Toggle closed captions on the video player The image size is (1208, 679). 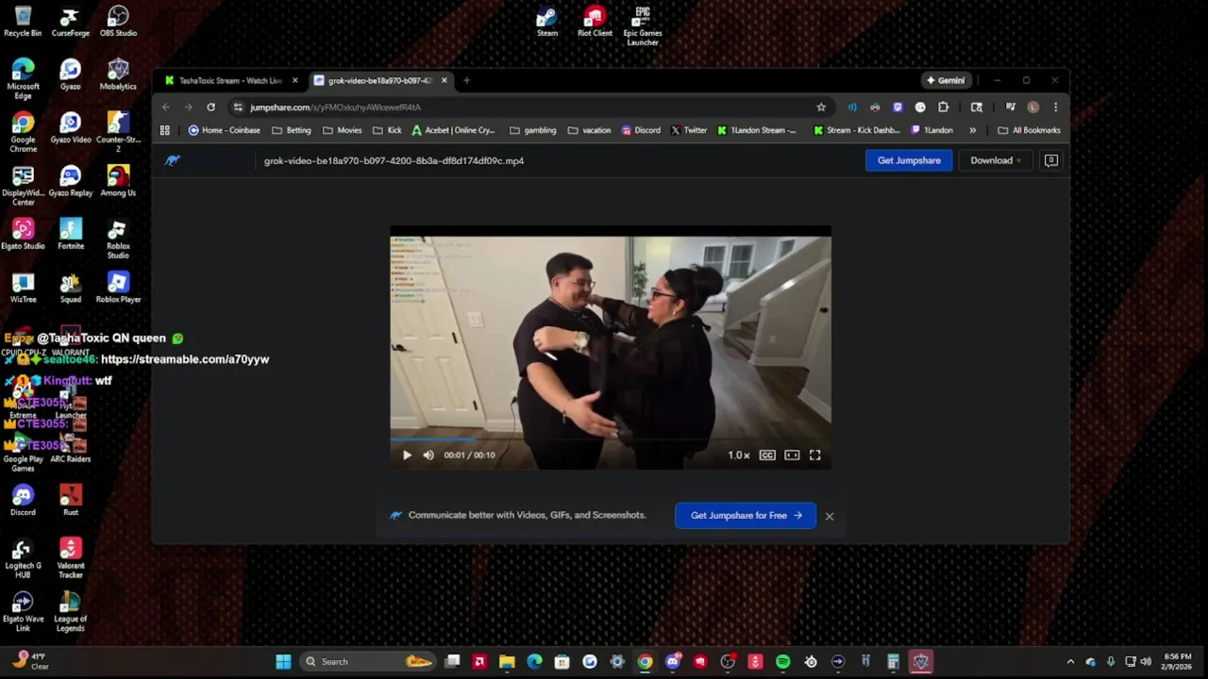tap(767, 455)
